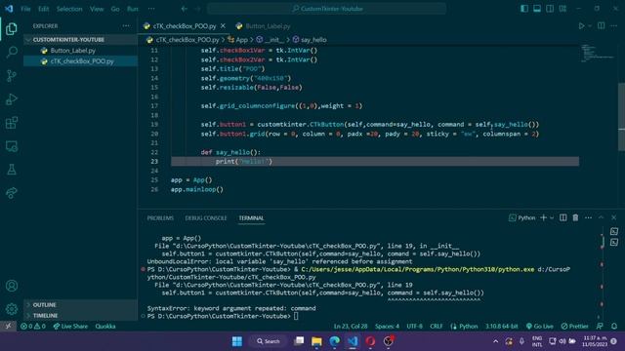Image resolution: width=625 pixels, height=351 pixels.
Task: Click Ln 23, Col 28 status
Action: pos(351,327)
